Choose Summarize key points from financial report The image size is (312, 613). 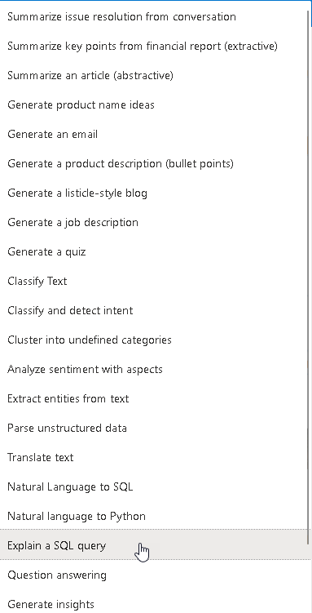pos(154,47)
